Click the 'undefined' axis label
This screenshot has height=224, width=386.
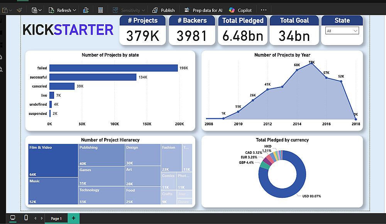(x=38, y=104)
